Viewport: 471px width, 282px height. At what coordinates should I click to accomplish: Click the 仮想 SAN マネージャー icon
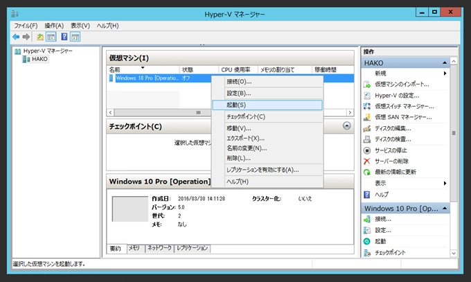click(367, 117)
